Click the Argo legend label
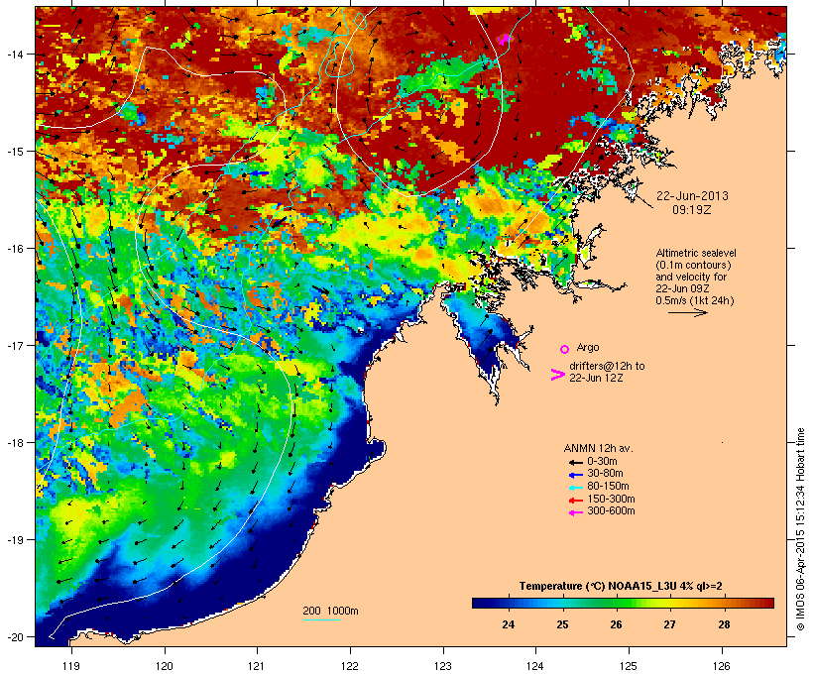The height and width of the screenshot is (674, 813). 588,347
